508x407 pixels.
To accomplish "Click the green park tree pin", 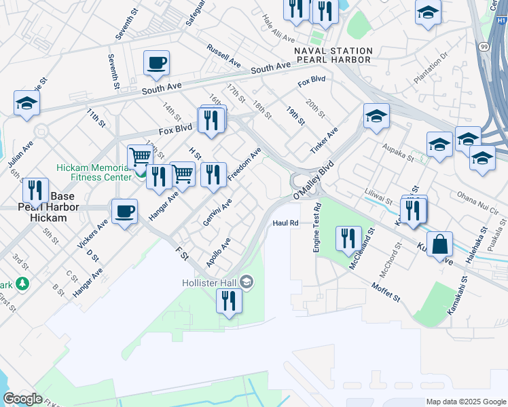I will coord(22,284).
